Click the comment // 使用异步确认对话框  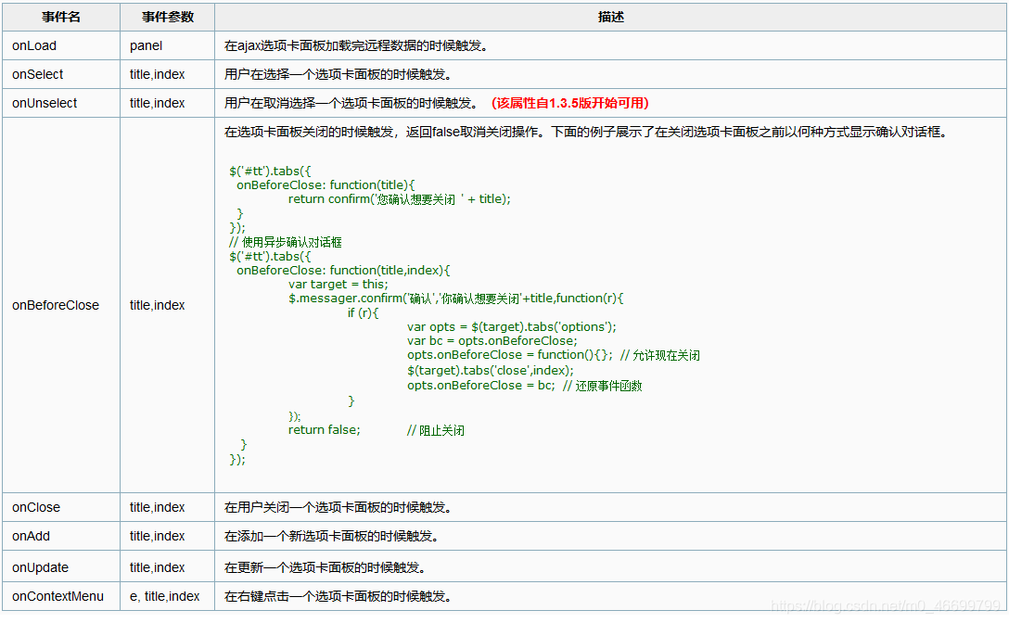click(x=285, y=242)
